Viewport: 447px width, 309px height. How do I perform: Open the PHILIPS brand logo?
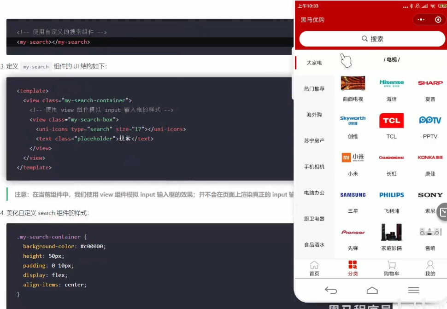coord(391,195)
